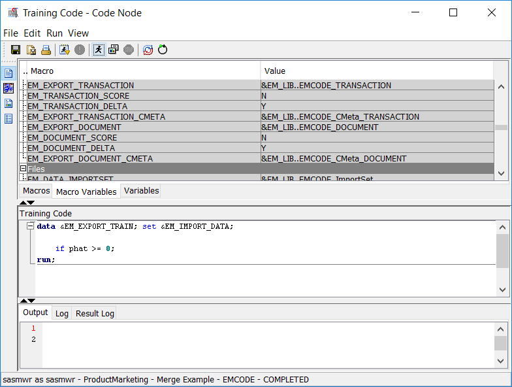Switch to the Variables tab
Image resolution: width=512 pixels, height=387 pixels.
tap(141, 191)
